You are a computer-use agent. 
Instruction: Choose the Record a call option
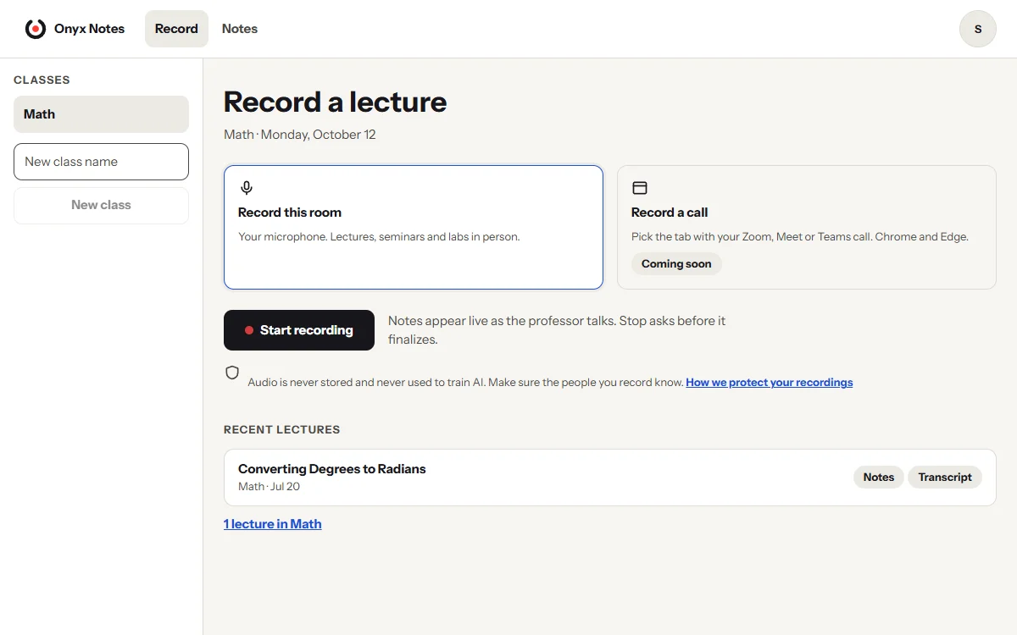pyautogui.click(x=807, y=227)
